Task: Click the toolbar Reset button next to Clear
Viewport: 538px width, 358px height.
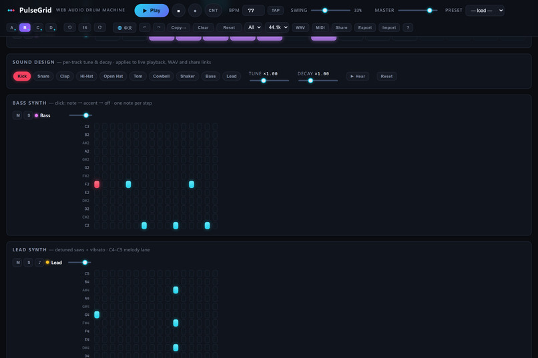Action: point(229,28)
